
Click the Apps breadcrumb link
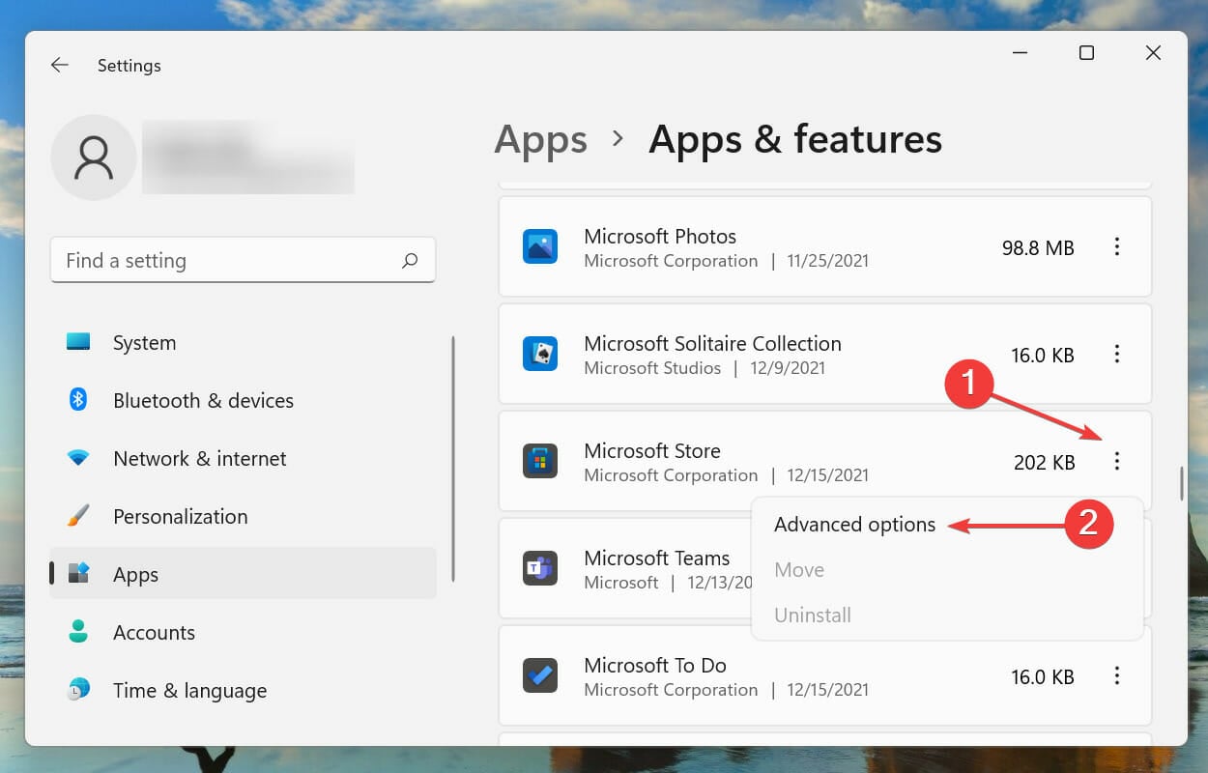click(x=540, y=139)
